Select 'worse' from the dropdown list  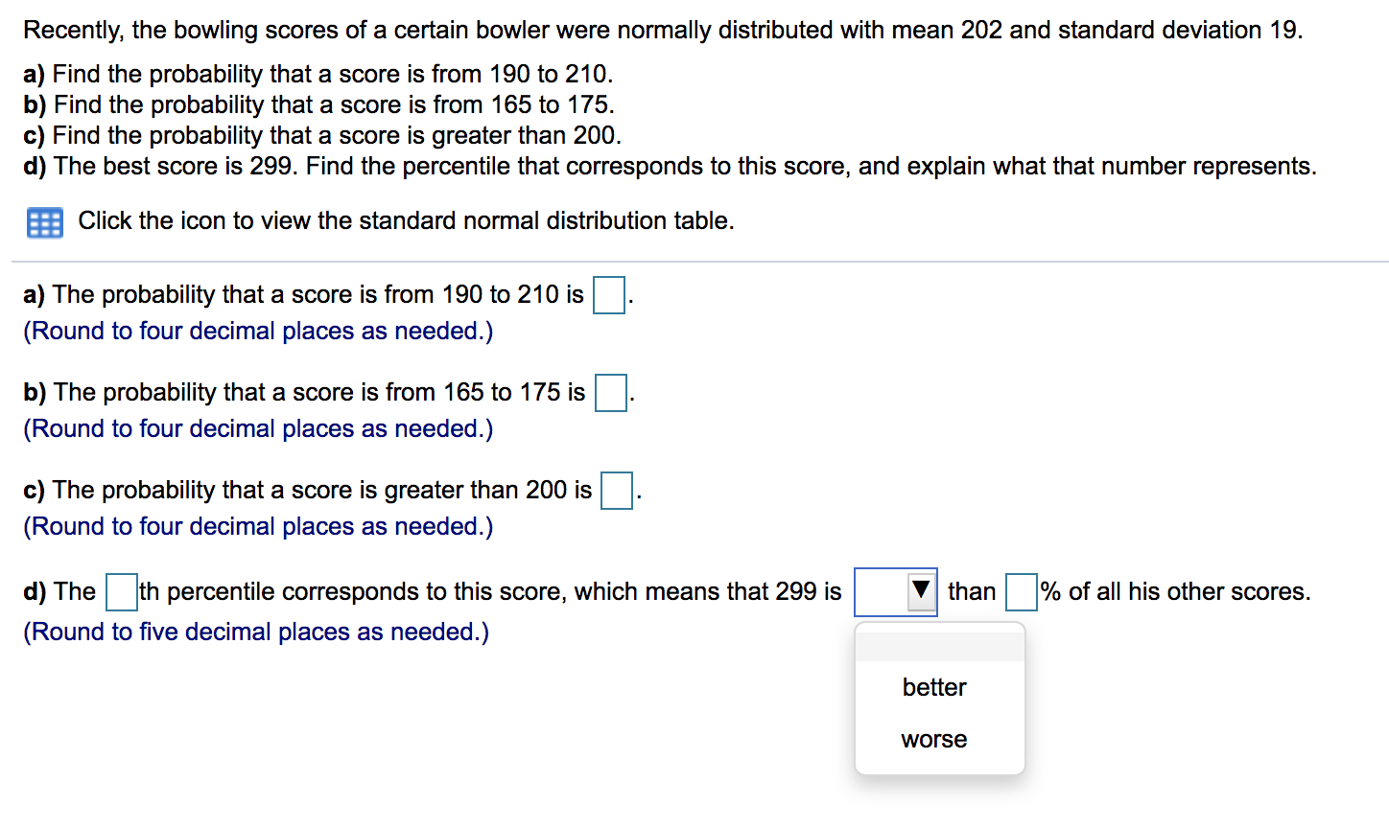931,738
